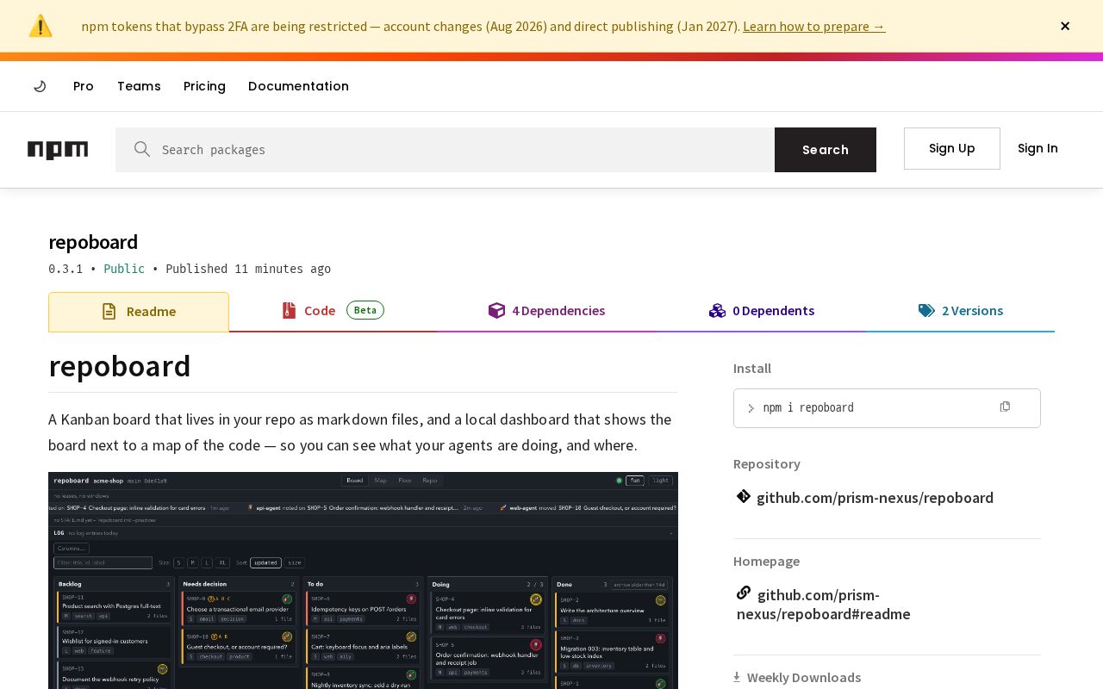Click the homepage chain link icon

click(x=744, y=593)
